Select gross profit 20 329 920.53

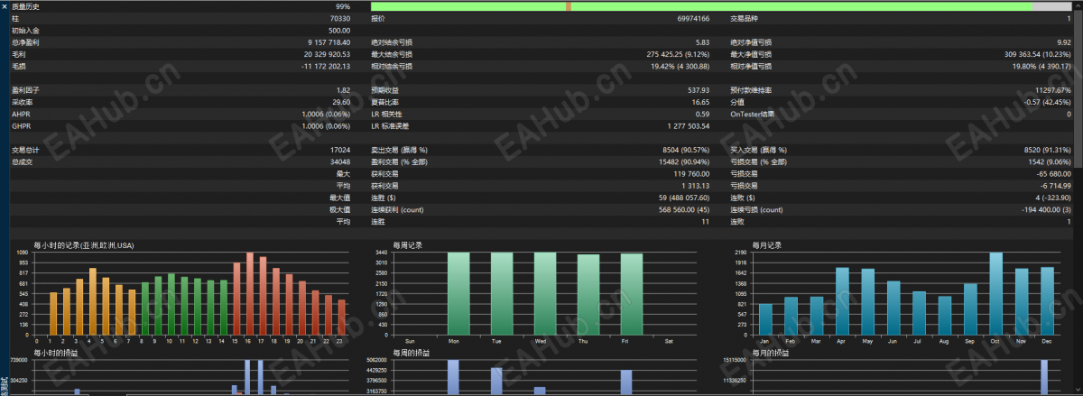tap(327, 54)
